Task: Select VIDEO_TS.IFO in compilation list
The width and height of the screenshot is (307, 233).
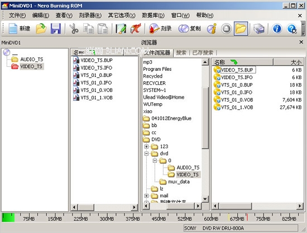Action: [x=97, y=67]
